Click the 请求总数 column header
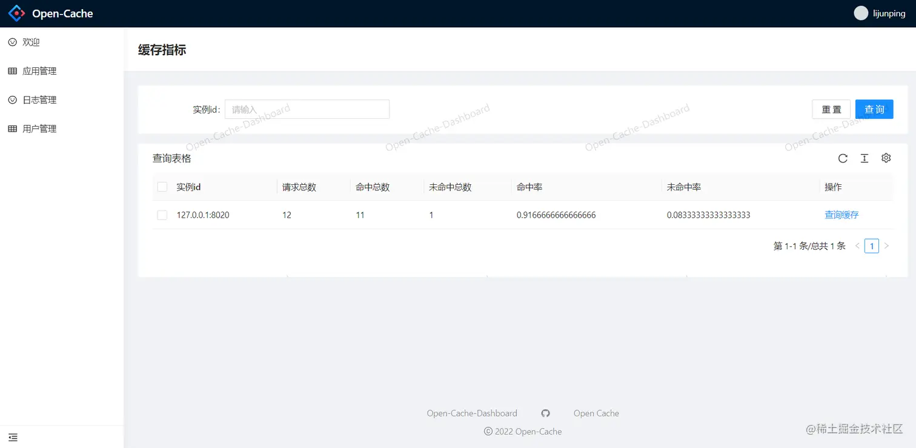This screenshot has width=916, height=448. tap(299, 187)
